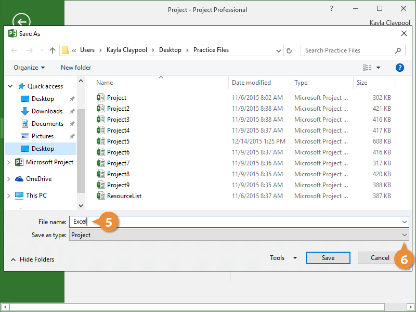Click the Project5 file icon

[101, 141]
